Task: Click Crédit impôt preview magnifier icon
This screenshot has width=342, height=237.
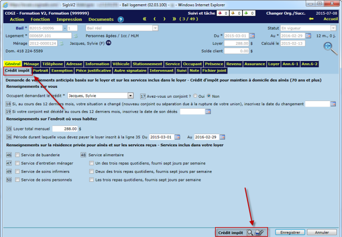Action: tap(250, 232)
